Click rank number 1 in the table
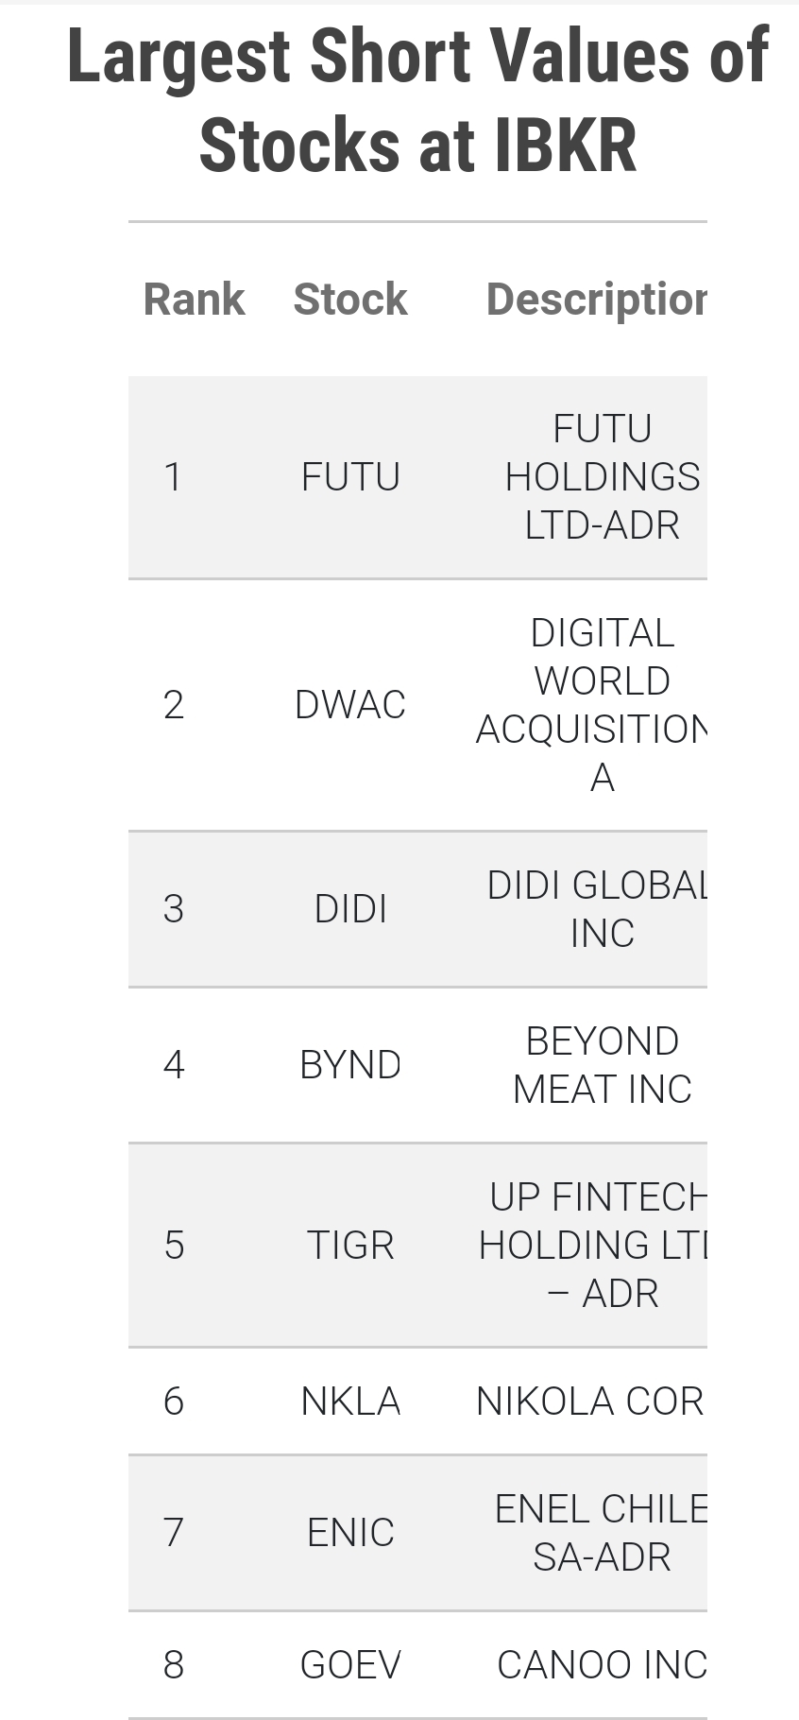This screenshot has width=799, height=1720. [x=173, y=477]
